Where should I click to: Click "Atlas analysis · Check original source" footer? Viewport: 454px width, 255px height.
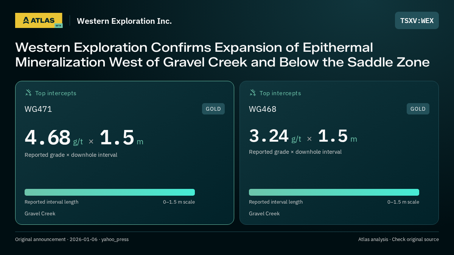point(398,240)
